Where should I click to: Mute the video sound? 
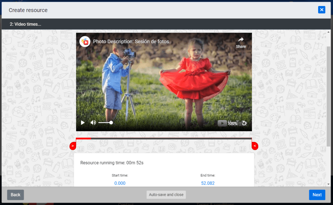93,123
